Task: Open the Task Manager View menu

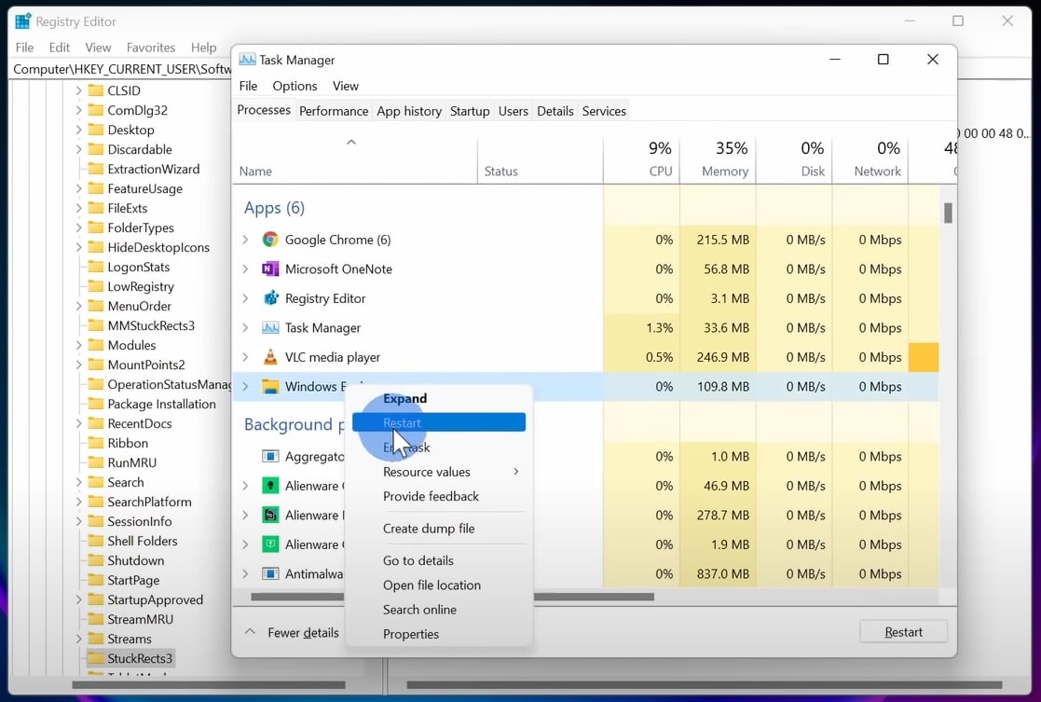Action: tap(345, 86)
